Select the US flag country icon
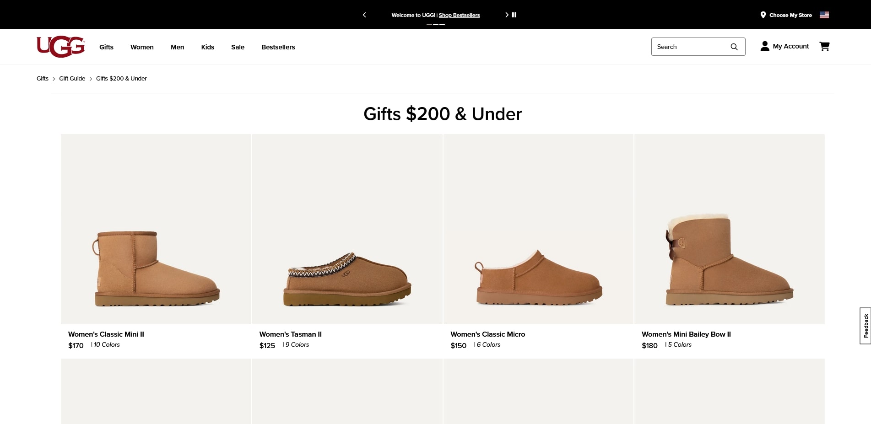The width and height of the screenshot is (871, 424). 824,14
